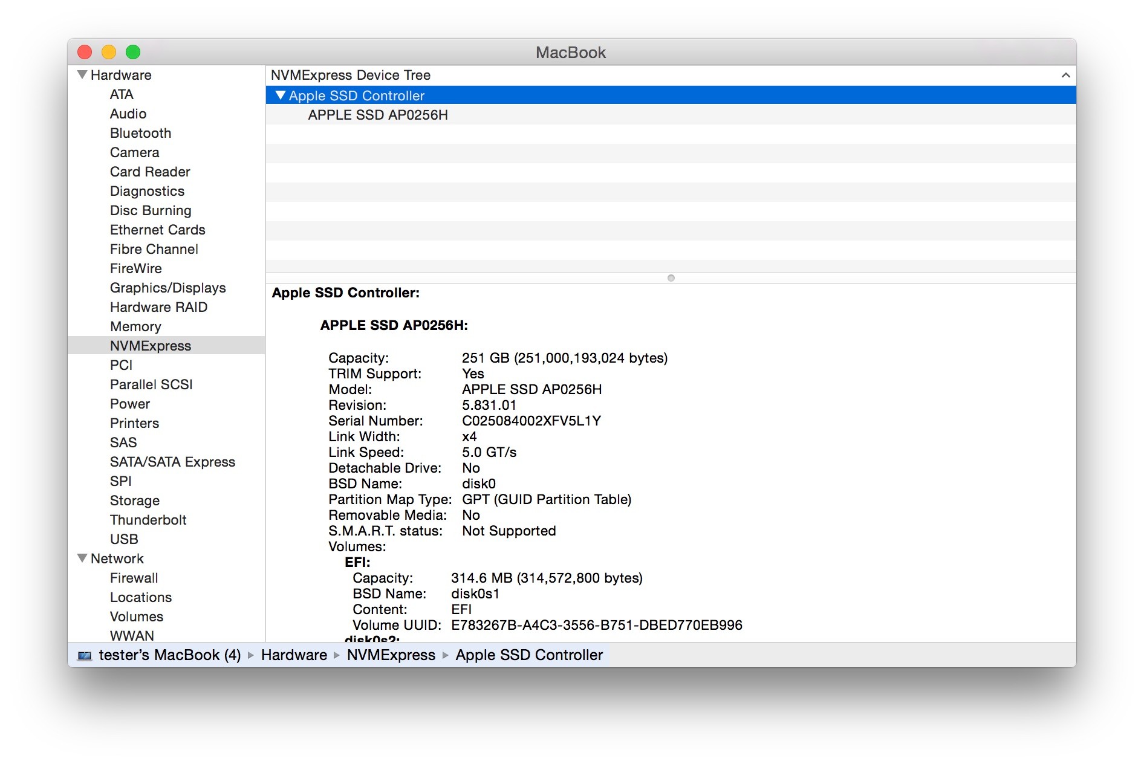This screenshot has height=764, width=1144.
Task: Open the Power category
Action: point(130,404)
